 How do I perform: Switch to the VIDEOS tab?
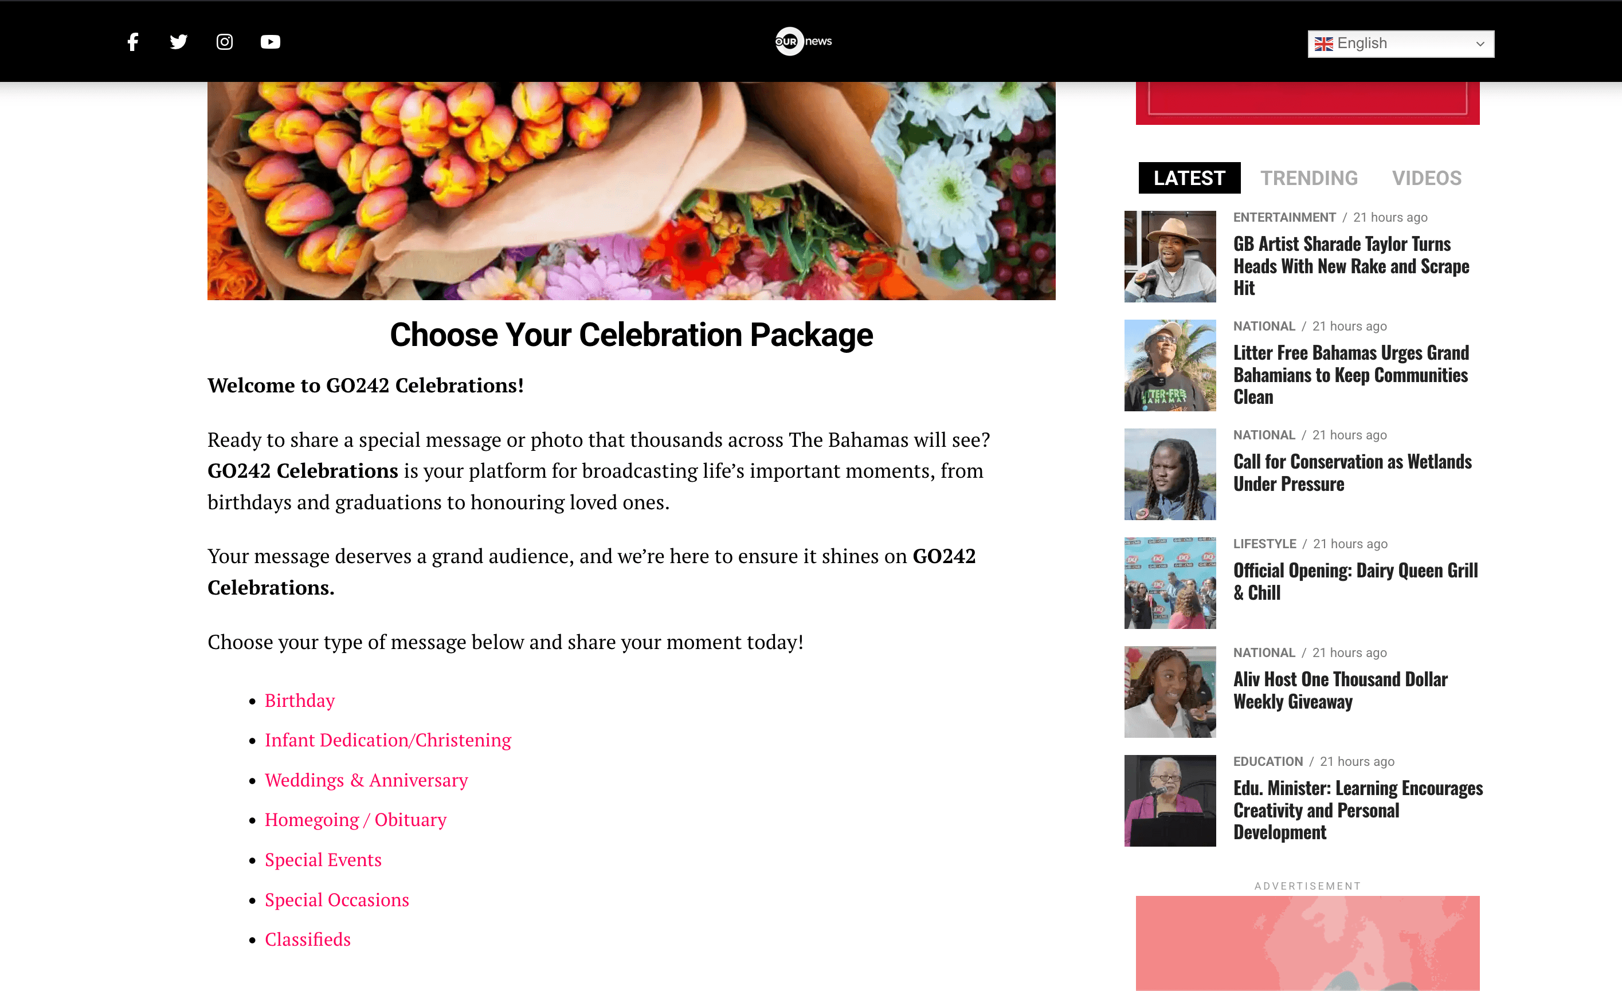1426,178
